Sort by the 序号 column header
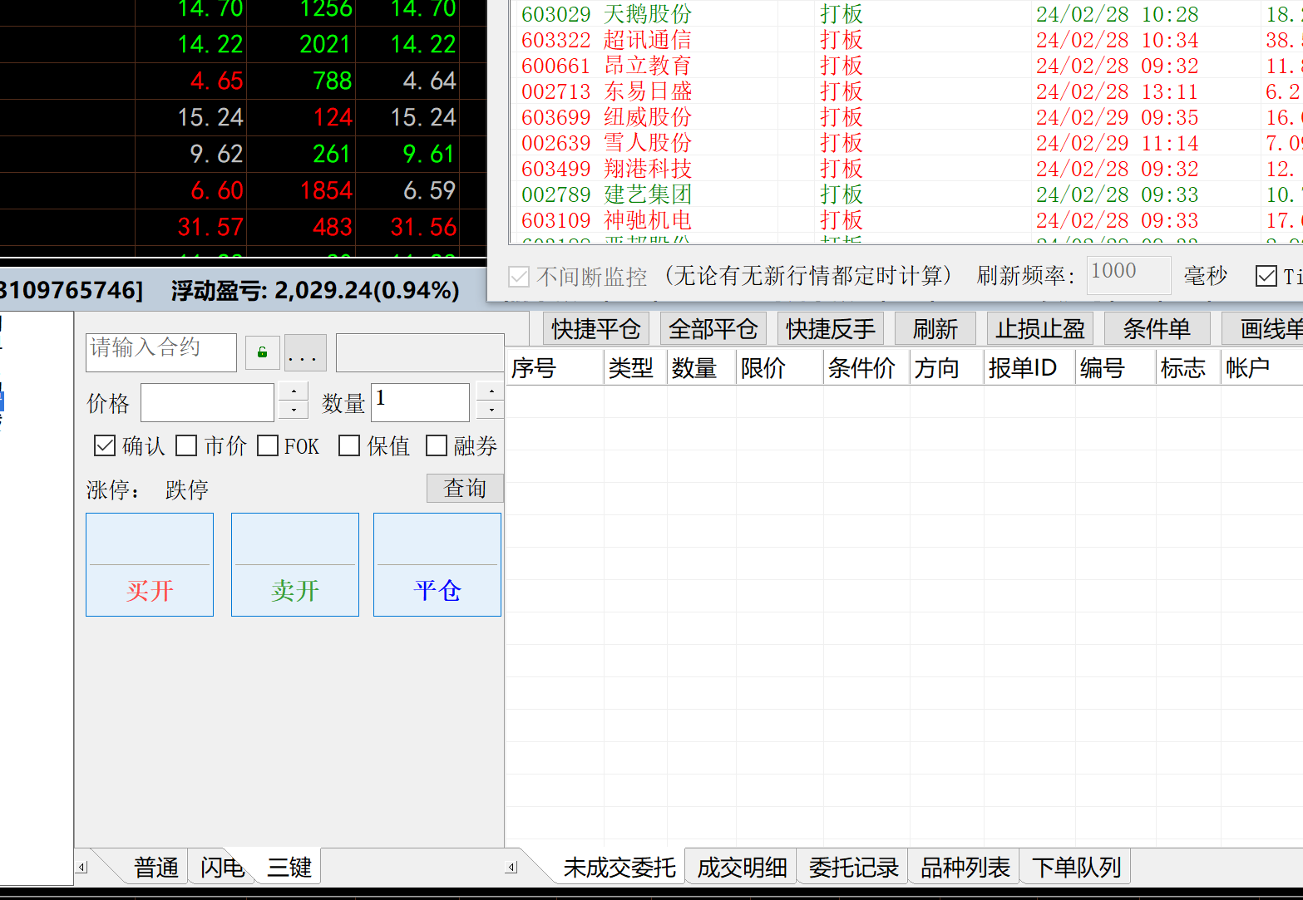The width and height of the screenshot is (1303, 900). (x=555, y=367)
